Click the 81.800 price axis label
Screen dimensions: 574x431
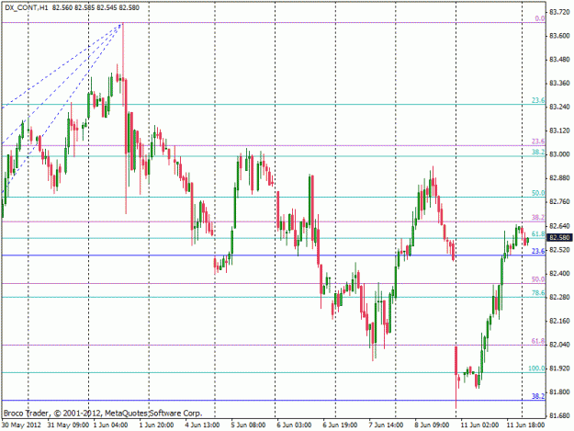coord(559,391)
